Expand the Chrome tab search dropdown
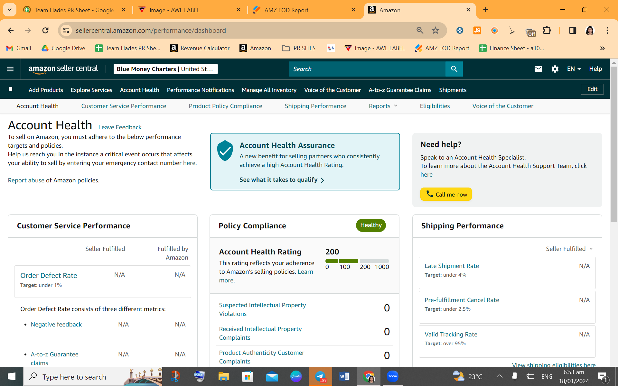The image size is (618, 386). [10, 10]
